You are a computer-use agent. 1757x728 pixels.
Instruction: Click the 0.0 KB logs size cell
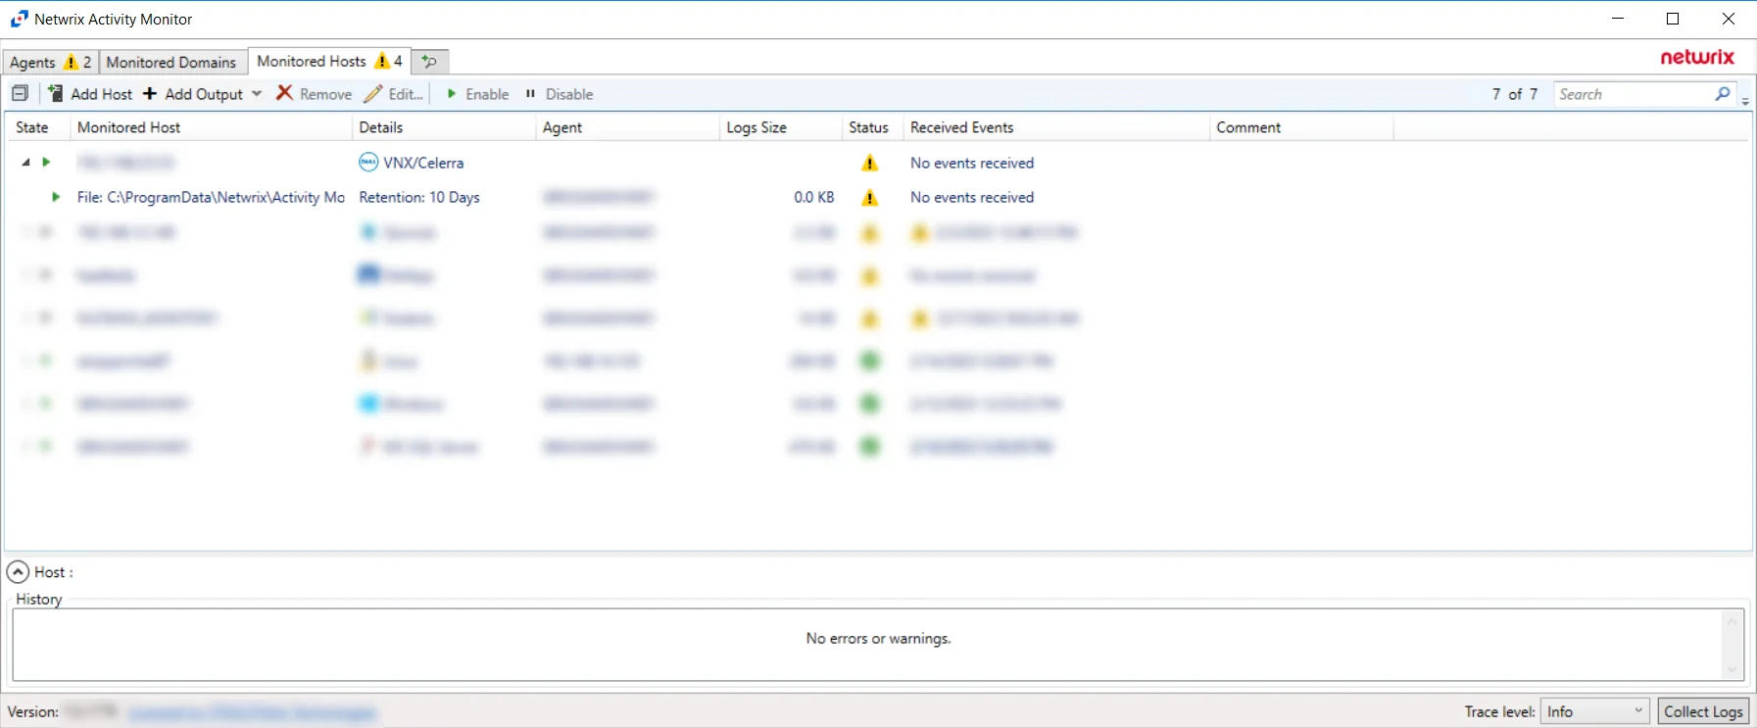(x=814, y=197)
